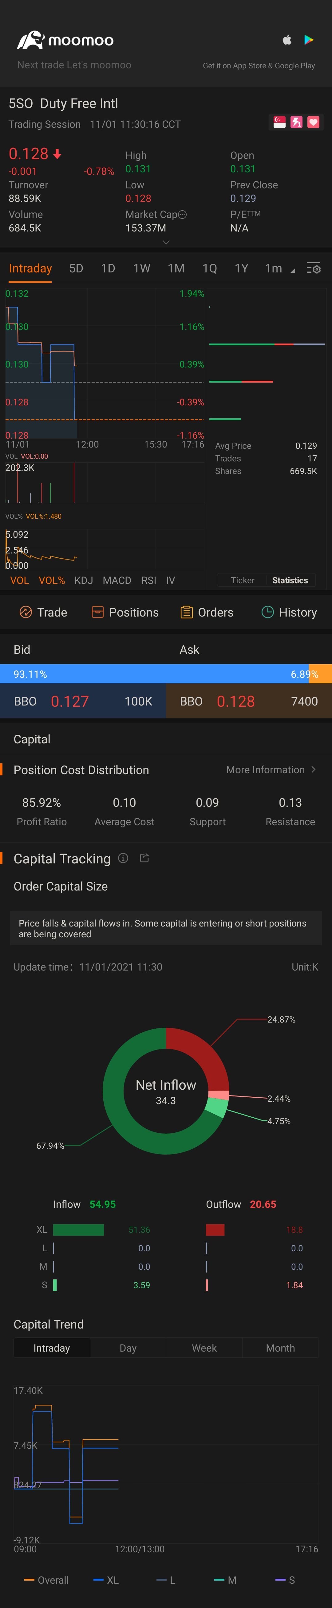Switch to the 5D chart tab
This screenshot has width=332, height=1608.
point(76,268)
